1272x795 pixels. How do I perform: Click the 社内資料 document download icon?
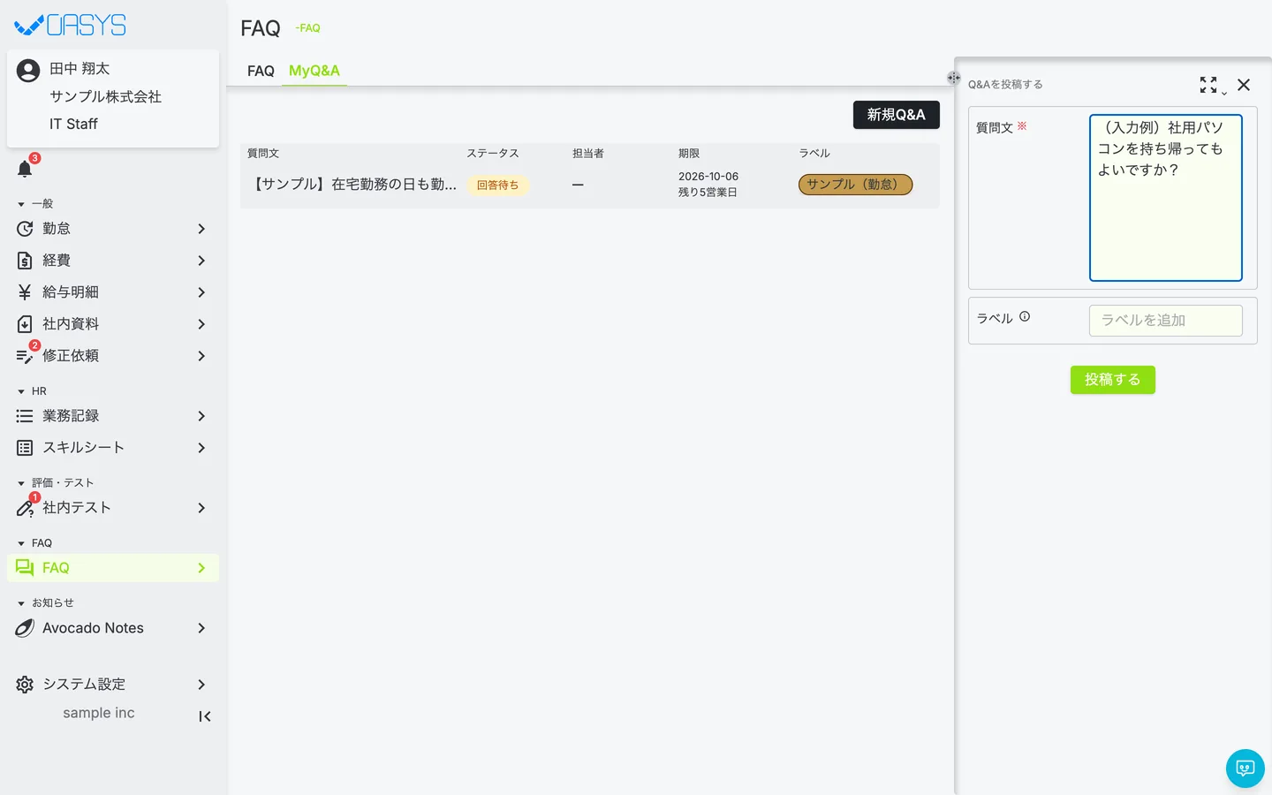point(25,324)
